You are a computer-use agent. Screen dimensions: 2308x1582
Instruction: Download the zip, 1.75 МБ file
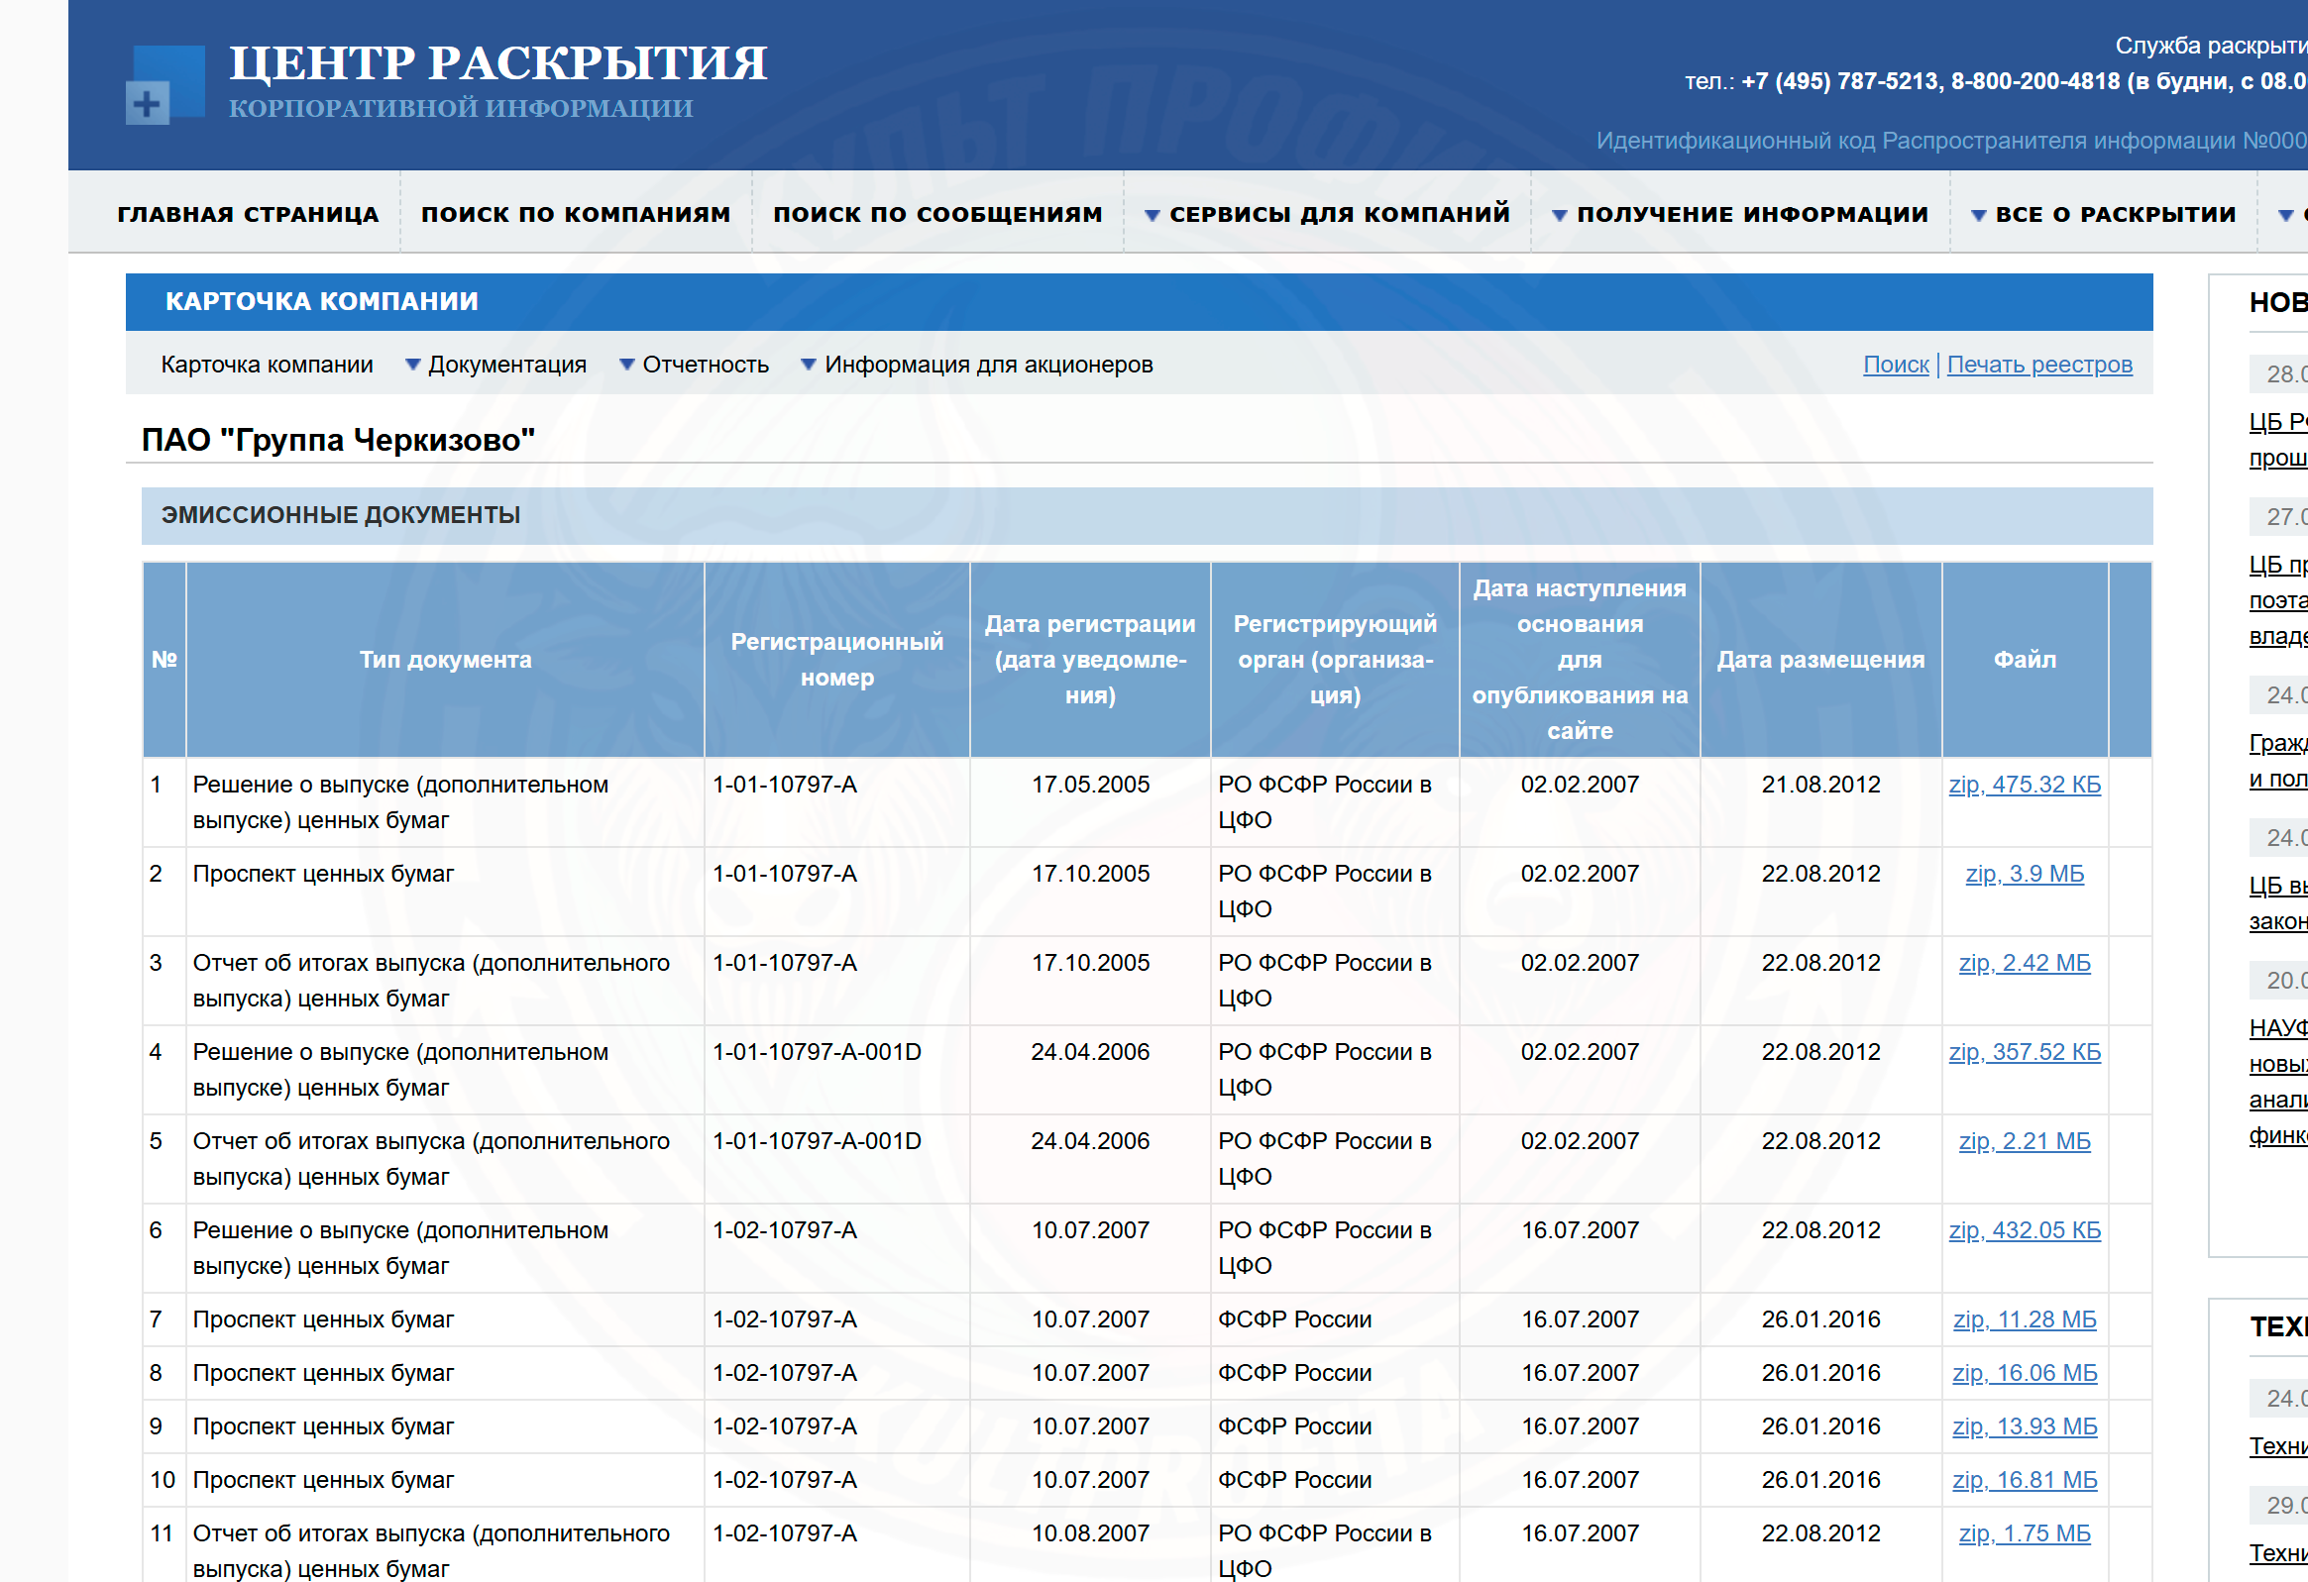(2025, 1534)
